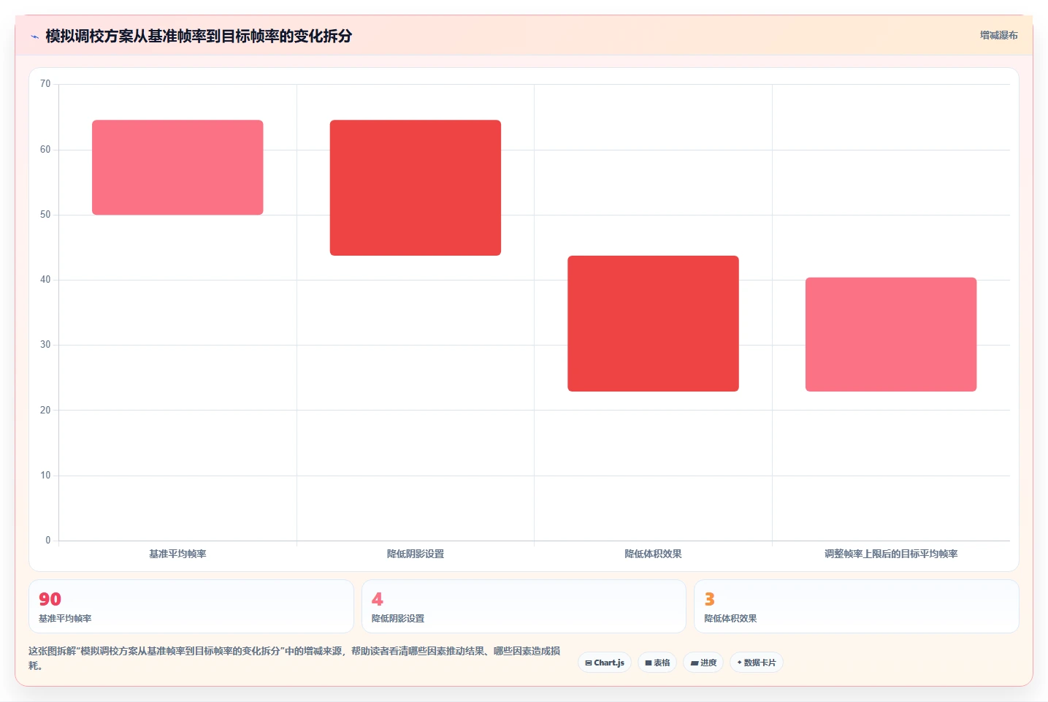The image size is (1048, 702).
Task: Click the y-axis tick label 0
Action: pos(48,541)
